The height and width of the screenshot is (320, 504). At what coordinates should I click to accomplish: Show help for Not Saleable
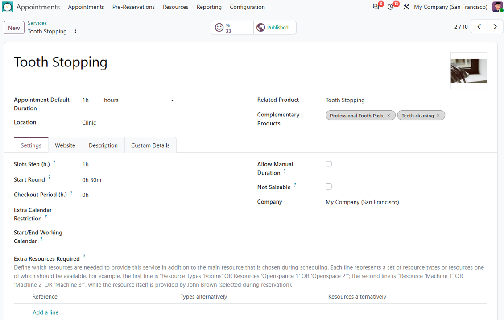point(295,185)
